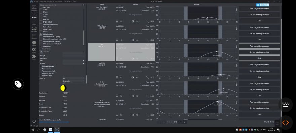The height and width of the screenshot is (133, 296).
Task: Open the Flat Wizard sidebar icon
Action: (34, 29)
